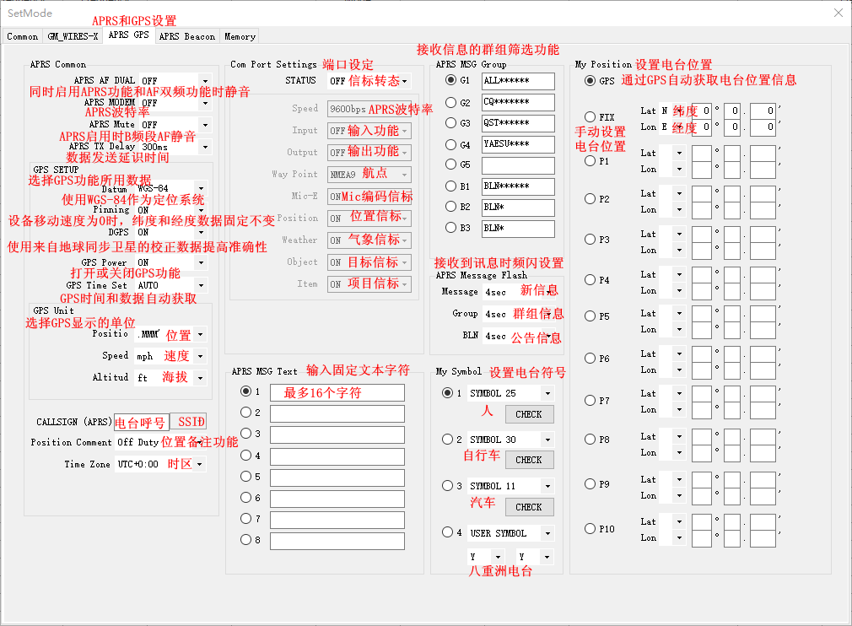Image resolution: width=852 pixels, height=626 pixels.
Task: Select APRS MSG Text slot 4
Action: pyautogui.click(x=246, y=456)
